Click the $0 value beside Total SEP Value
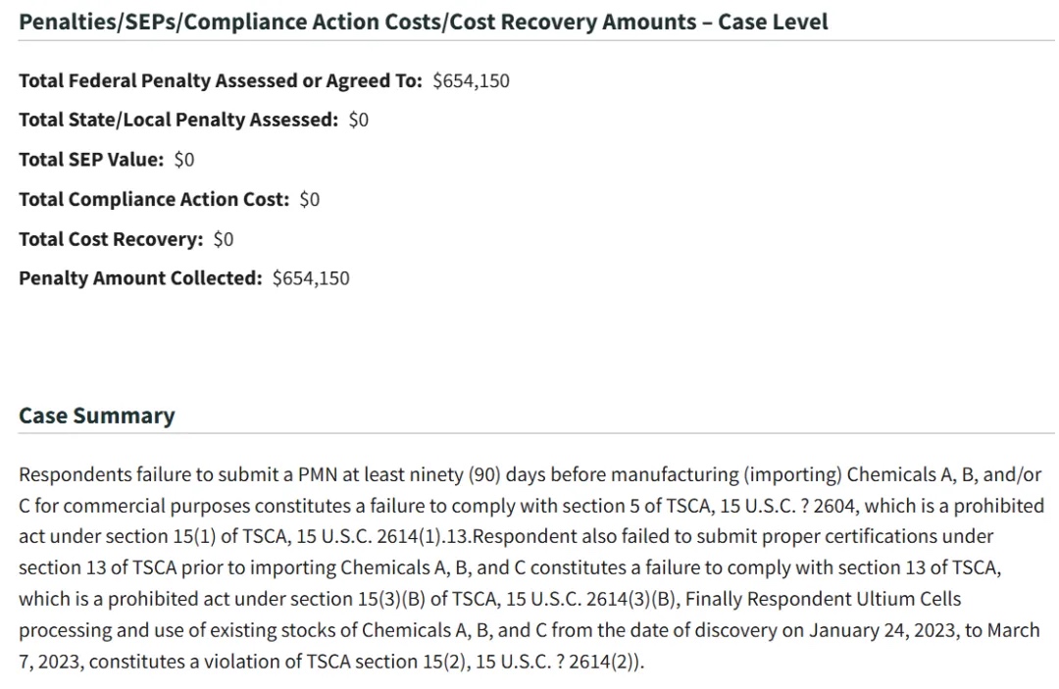Screen dimensions: 1059x689 (183, 160)
